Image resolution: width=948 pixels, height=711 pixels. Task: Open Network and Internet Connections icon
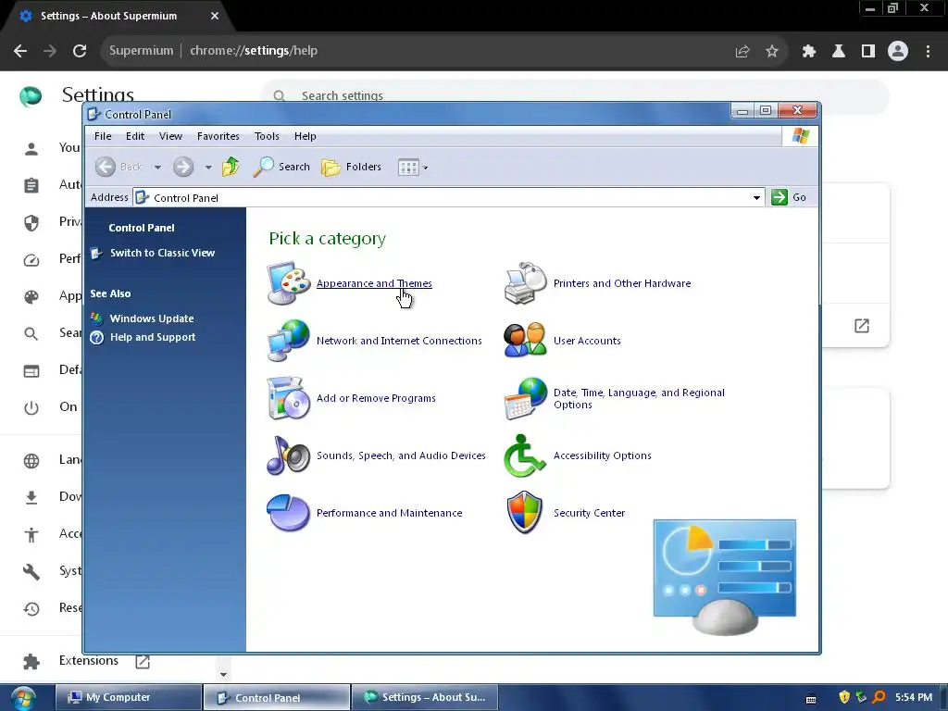(289, 341)
